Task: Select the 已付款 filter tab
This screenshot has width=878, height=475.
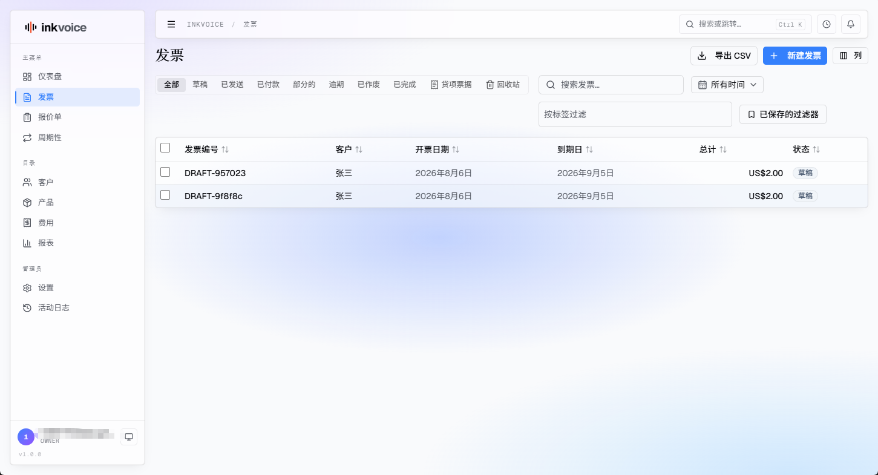Action: pyautogui.click(x=268, y=85)
